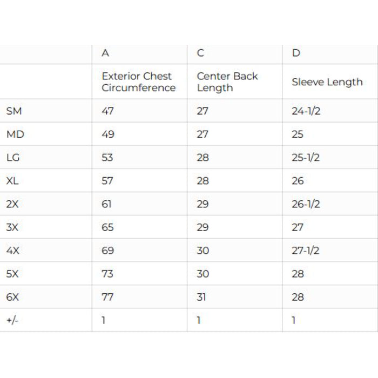The image size is (378, 378).
Task: Click column letter A header
Action: [105, 53]
